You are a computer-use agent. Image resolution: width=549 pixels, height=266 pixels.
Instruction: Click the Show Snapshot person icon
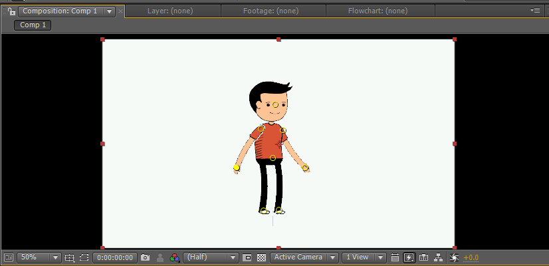160,258
